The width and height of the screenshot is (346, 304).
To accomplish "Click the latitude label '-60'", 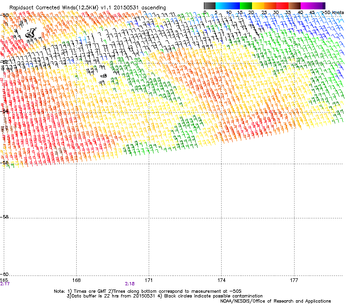I will 4,274.
